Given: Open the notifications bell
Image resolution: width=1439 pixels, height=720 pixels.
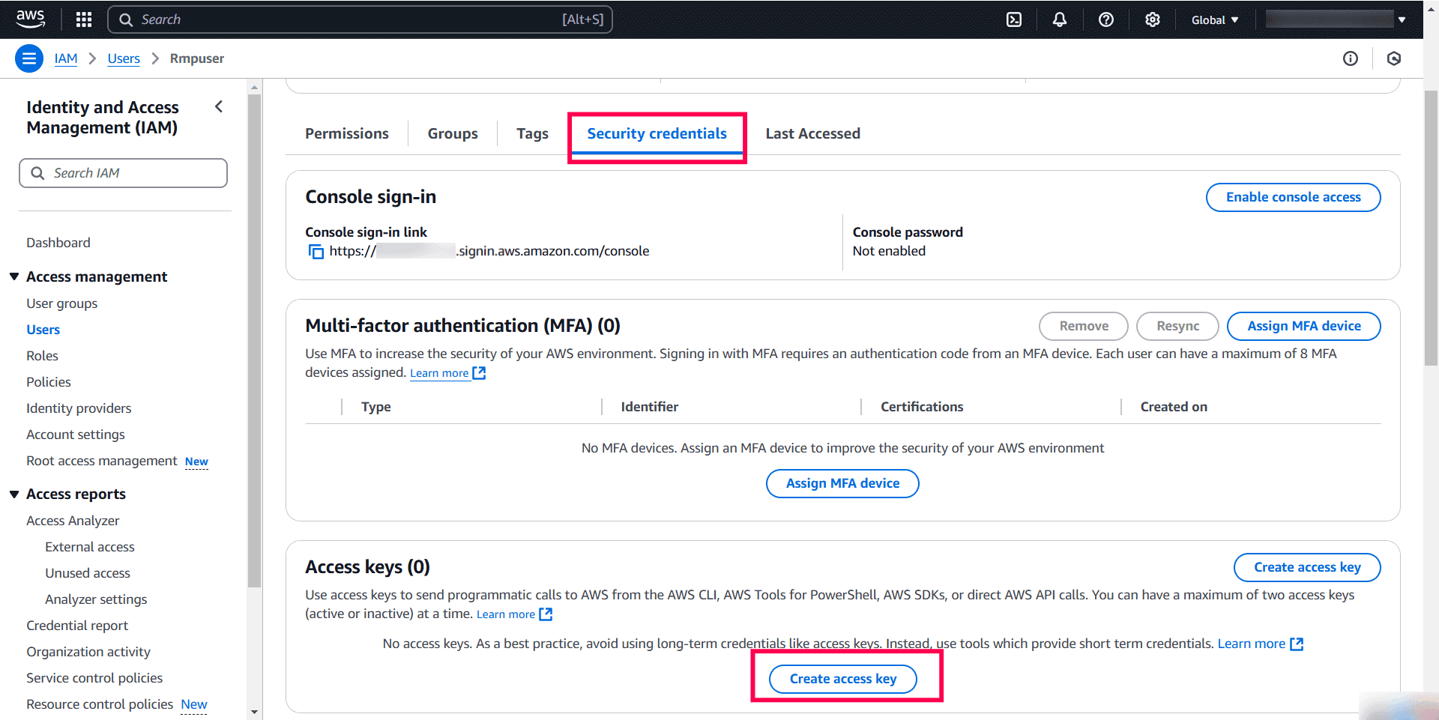Looking at the screenshot, I should pos(1060,19).
